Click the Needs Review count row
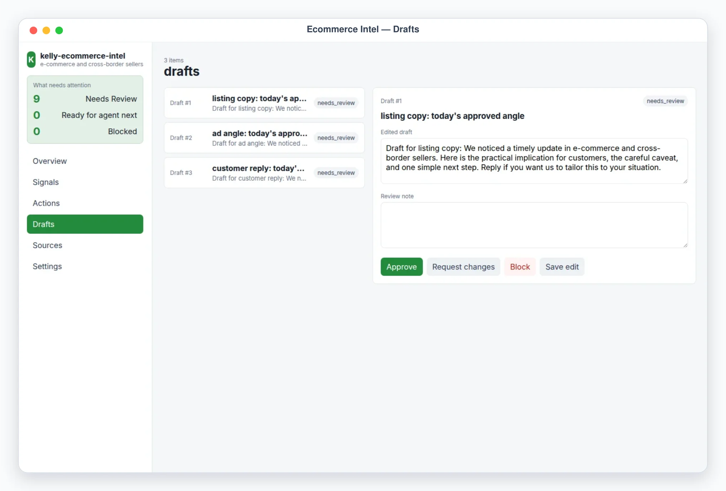 [x=85, y=99]
